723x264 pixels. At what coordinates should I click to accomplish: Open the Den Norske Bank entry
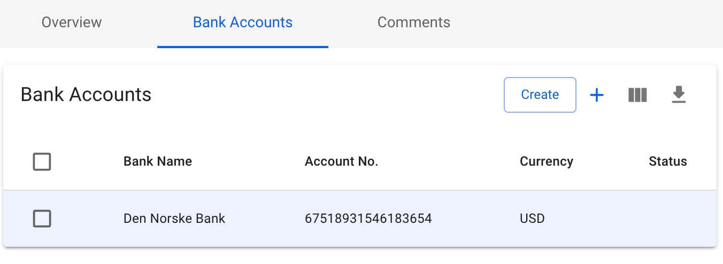[x=174, y=218]
